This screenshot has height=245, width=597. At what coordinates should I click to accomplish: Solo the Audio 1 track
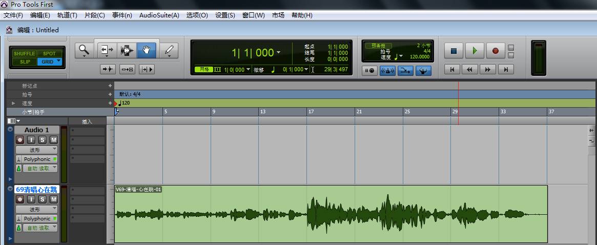pyautogui.click(x=42, y=140)
